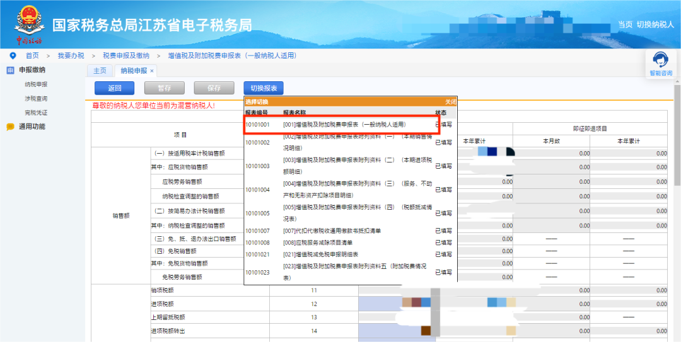Click the location pin icon in breadcrumb
681x342 pixels.
point(13,55)
